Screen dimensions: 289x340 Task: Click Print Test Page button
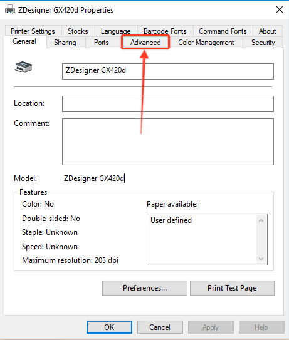pyautogui.click(x=232, y=288)
